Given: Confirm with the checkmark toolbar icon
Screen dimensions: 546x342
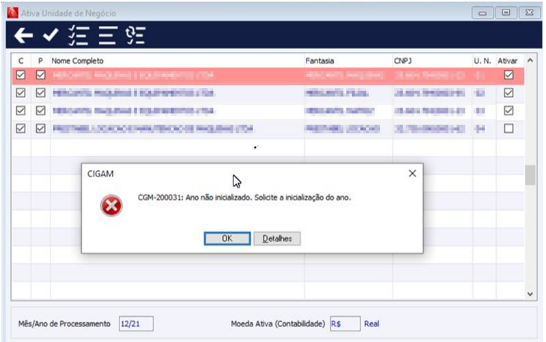Looking at the screenshot, I should pyautogui.click(x=51, y=35).
